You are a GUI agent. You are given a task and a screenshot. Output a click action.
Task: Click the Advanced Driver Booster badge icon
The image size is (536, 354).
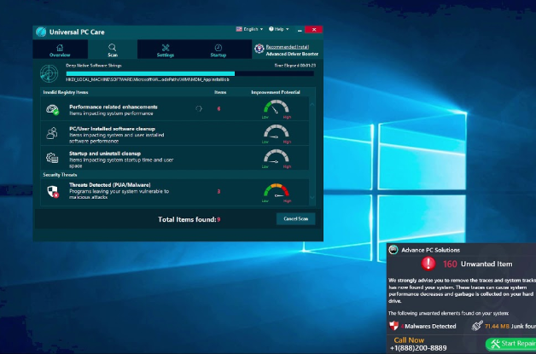point(259,49)
